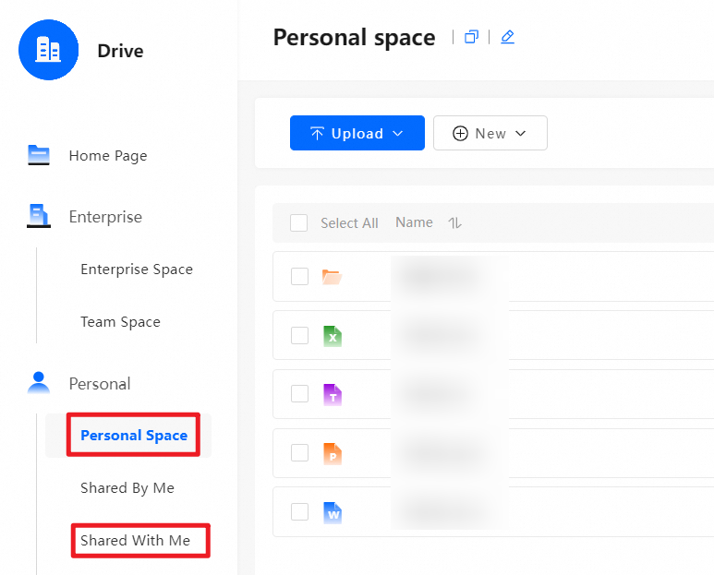The height and width of the screenshot is (575, 714).
Task: Toggle the Select All checkbox
Action: tap(299, 222)
